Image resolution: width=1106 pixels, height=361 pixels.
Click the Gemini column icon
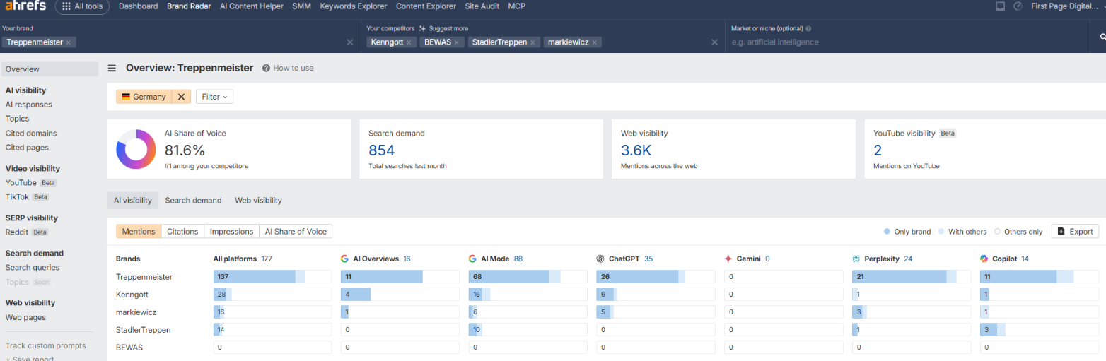pos(728,259)
